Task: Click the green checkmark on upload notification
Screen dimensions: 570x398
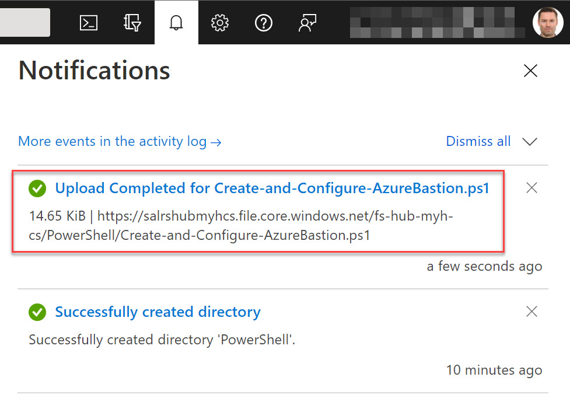Action: pyautogui.click(x=37, y=188)
